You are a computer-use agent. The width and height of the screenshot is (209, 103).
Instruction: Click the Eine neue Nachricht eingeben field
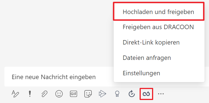(x=59, y=77)
